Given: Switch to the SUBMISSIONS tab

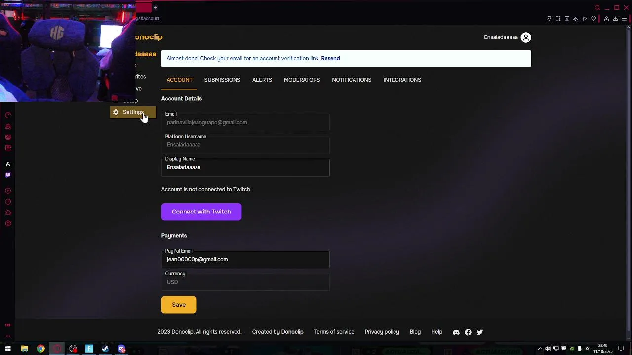Looking at the screenshot, I should 222,80.
